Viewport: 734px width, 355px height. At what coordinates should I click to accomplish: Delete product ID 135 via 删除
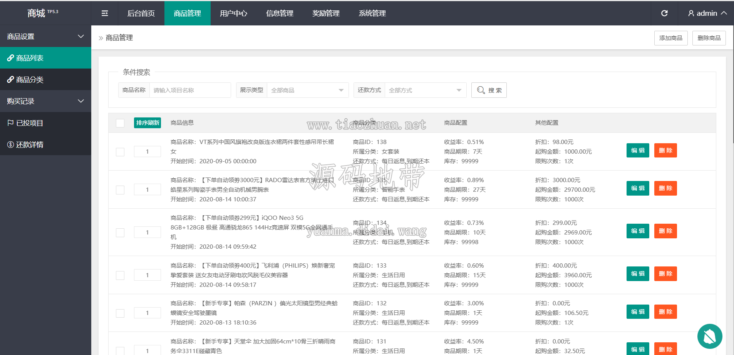[665, 188]
